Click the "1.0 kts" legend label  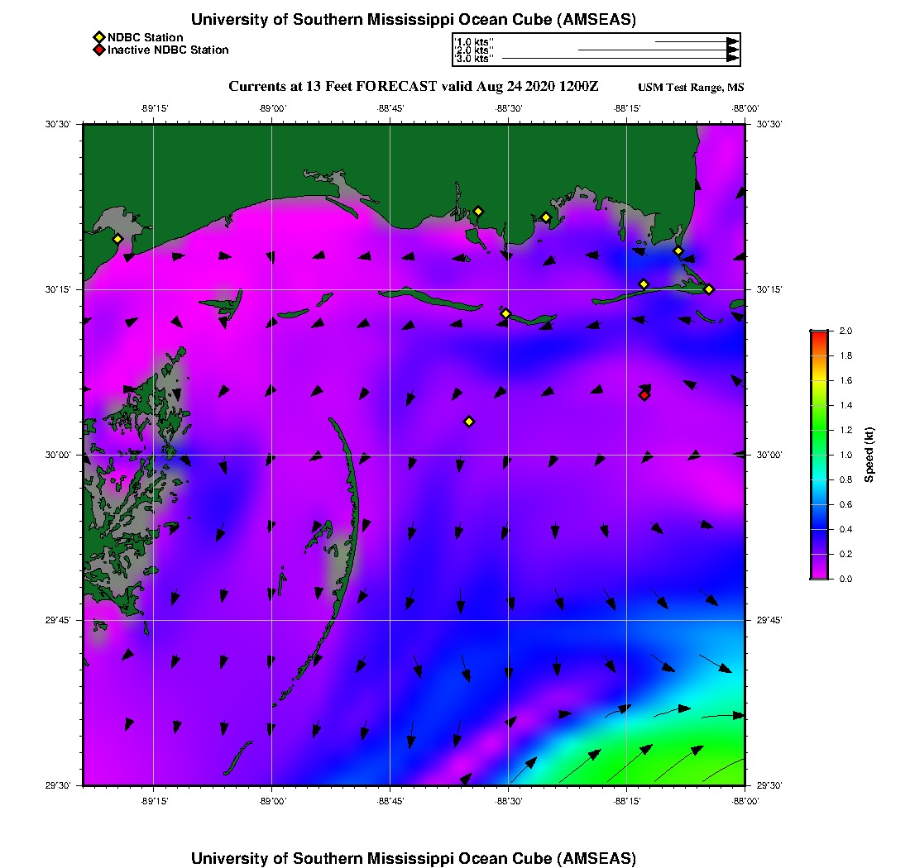474,42
